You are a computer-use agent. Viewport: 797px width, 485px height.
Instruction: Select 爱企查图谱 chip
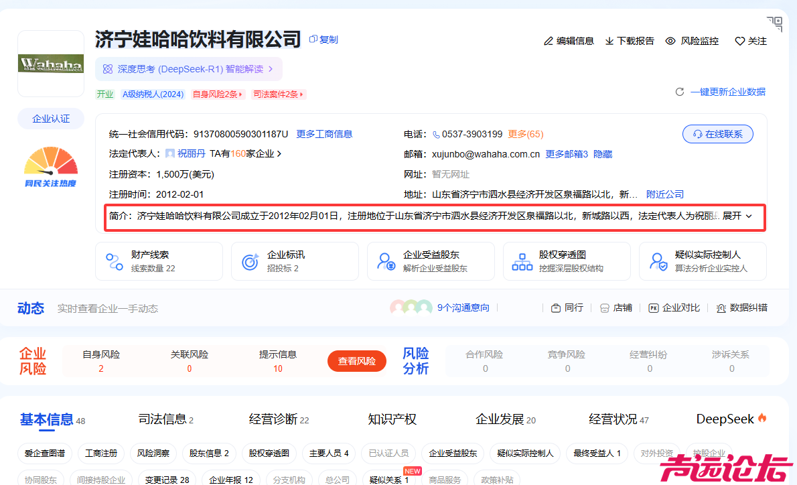[45, 453]
